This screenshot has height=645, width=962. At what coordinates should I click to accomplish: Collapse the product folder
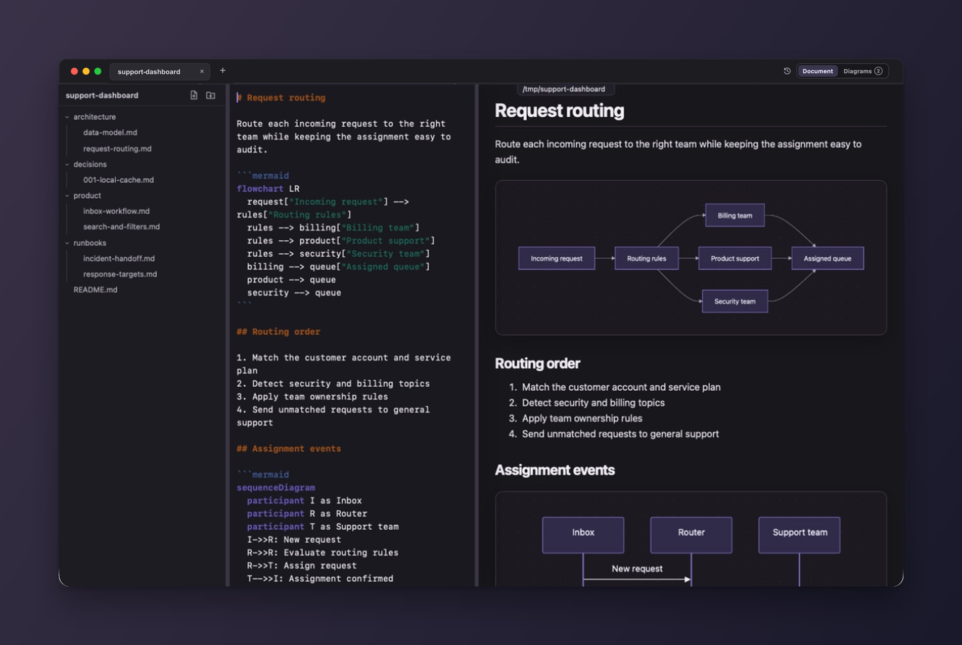tap(67, 196)
